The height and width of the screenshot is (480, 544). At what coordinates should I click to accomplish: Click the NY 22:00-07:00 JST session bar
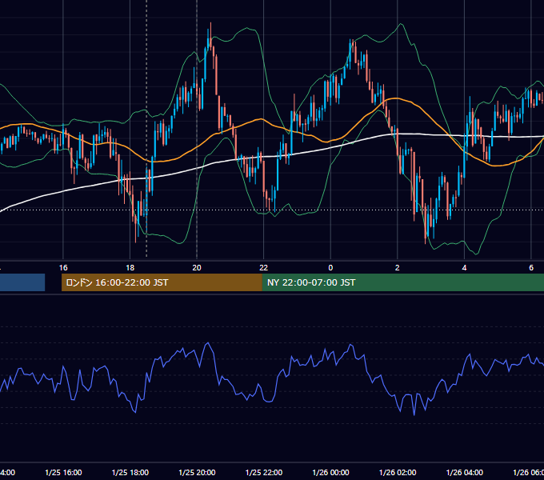click(x=402, y=282)
